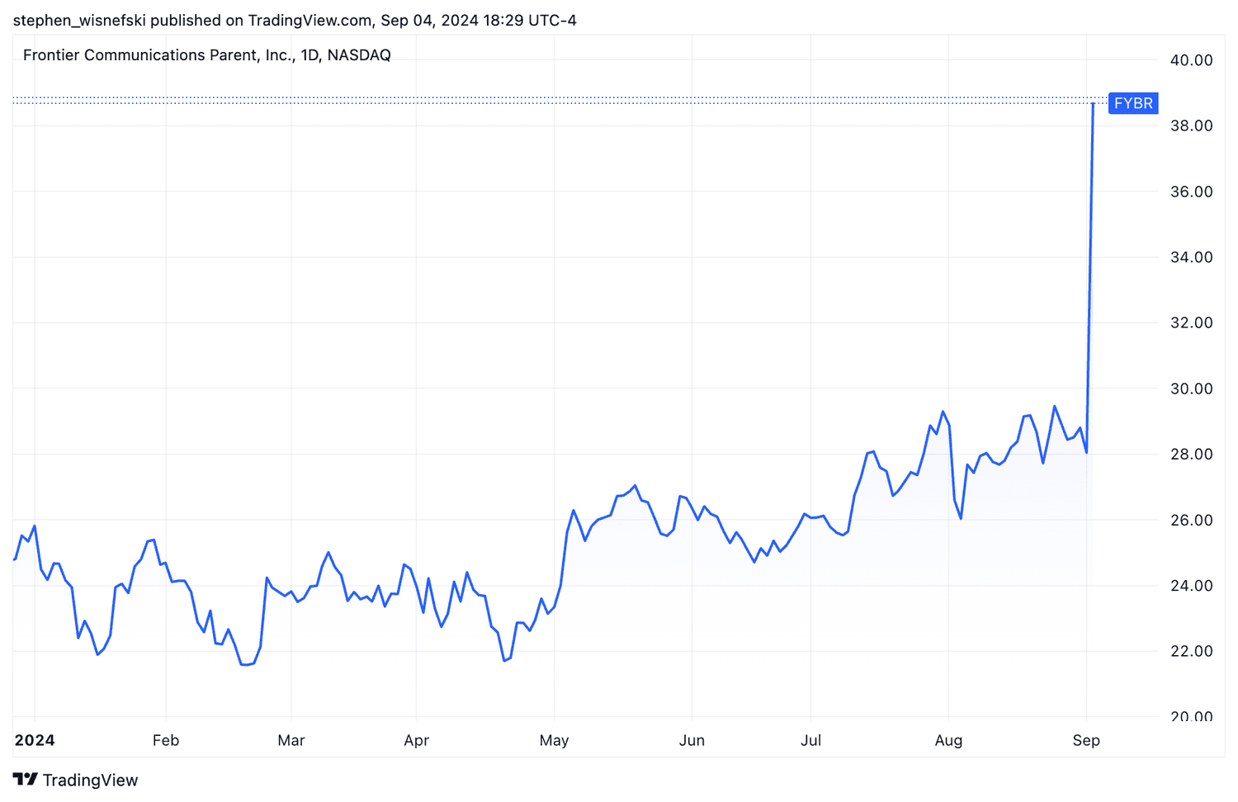Click the Aug label on time axis
This screenshot has width=1238, height=802.
coord(949,740)
